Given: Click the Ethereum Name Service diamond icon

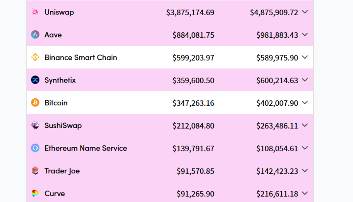Looking at the screenshot, I should [35, 148].
